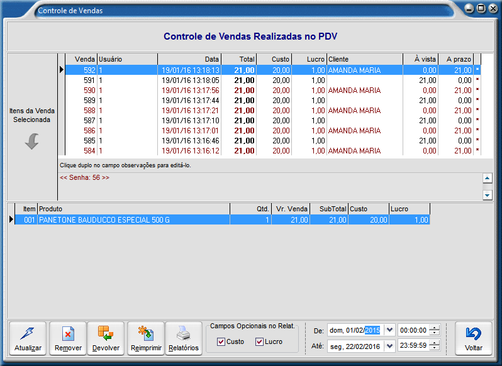Click the Senha: 56 observations field
Image resolution: width=502 pixels, height=366 pixels.
click(271, 187)
